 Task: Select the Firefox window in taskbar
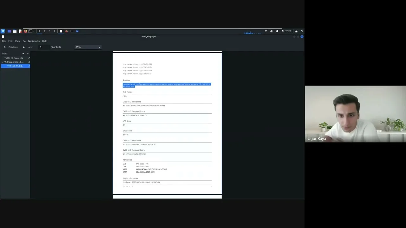pyautogui.click(x=66, y=31)
